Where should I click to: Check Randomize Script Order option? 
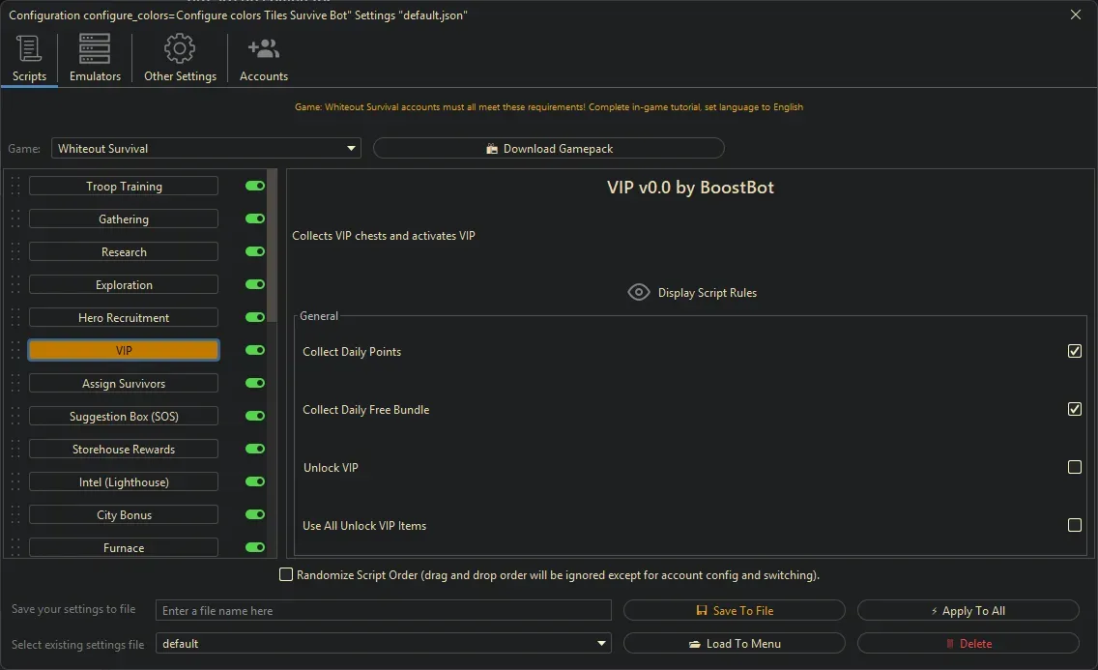pyautogui.click(x=286, y=574)
